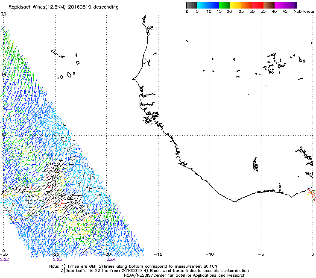
Task: Click the '-15' longitude axis label
Action: tap(158, 254)
